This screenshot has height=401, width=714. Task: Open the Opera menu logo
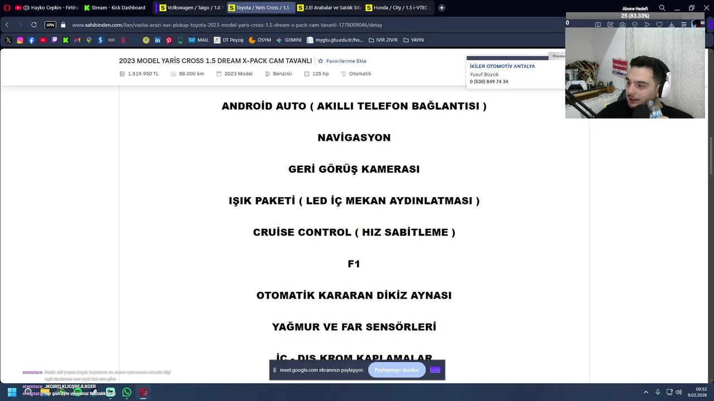click(7, 8)
